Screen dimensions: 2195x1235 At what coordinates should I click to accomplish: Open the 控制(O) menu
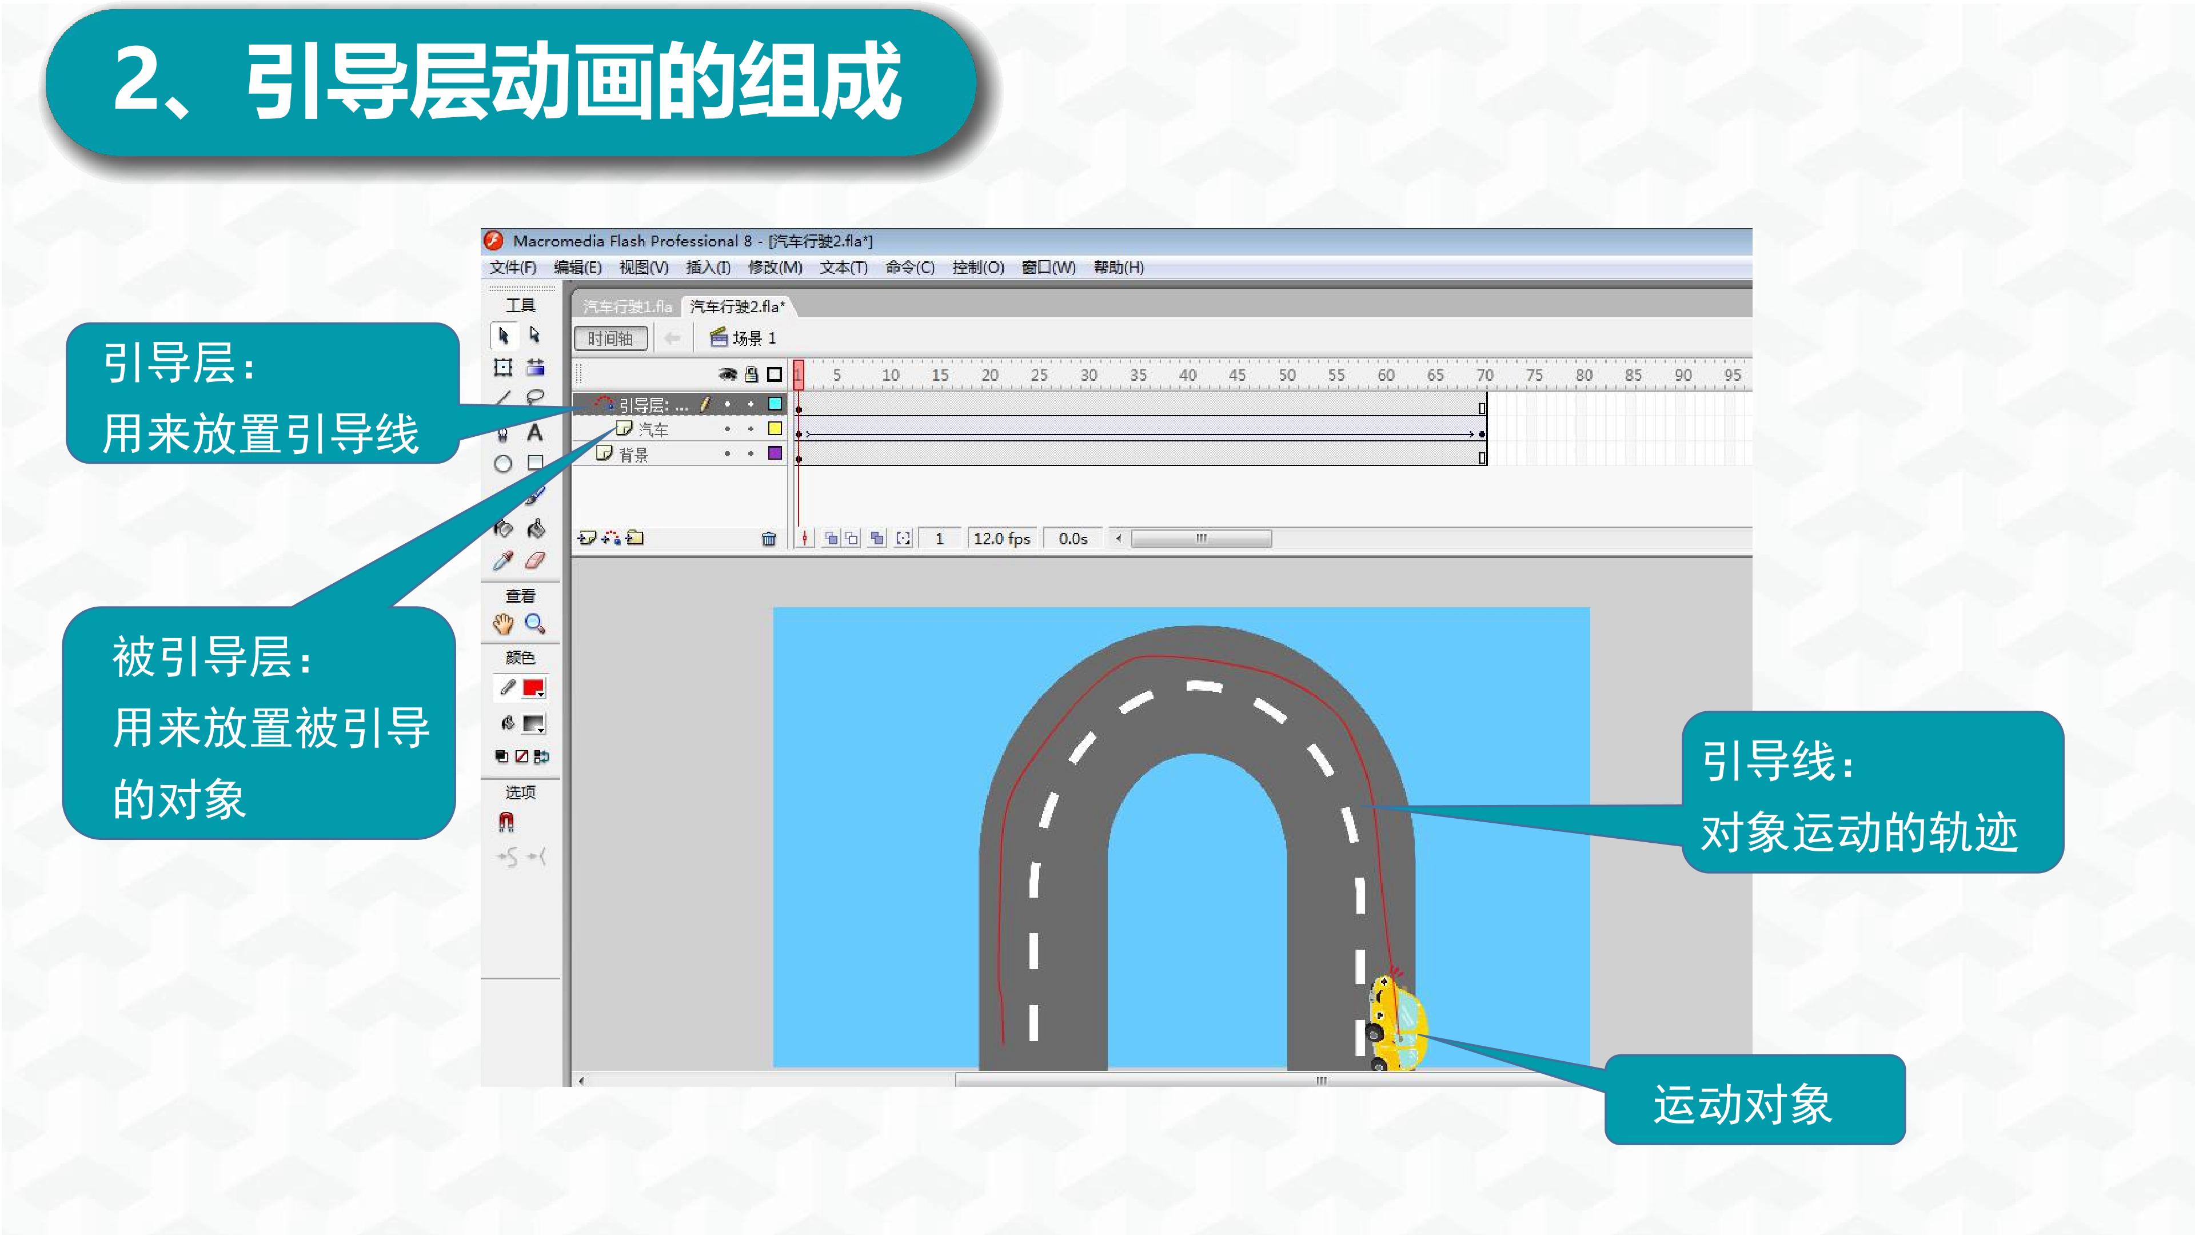[978, 268]
